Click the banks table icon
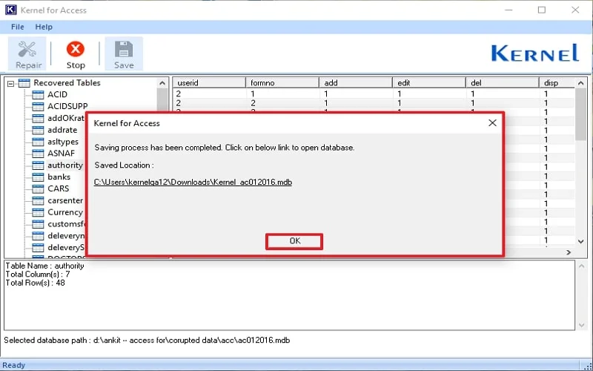 (x=38, y=177)
